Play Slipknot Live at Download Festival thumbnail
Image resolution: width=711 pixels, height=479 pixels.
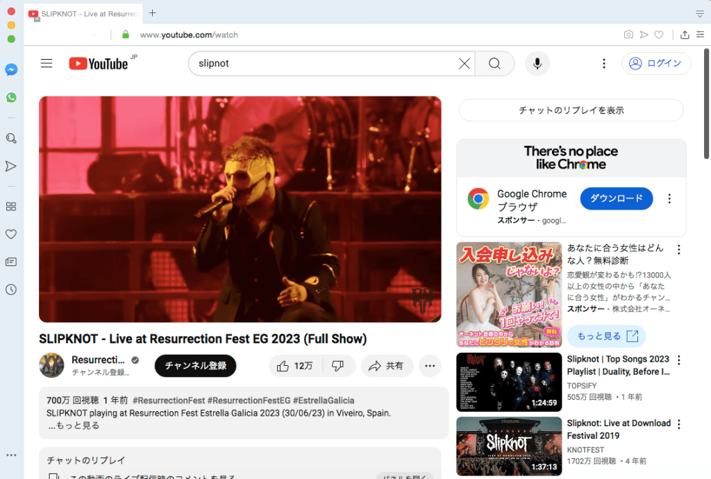[x=509, y=446]
